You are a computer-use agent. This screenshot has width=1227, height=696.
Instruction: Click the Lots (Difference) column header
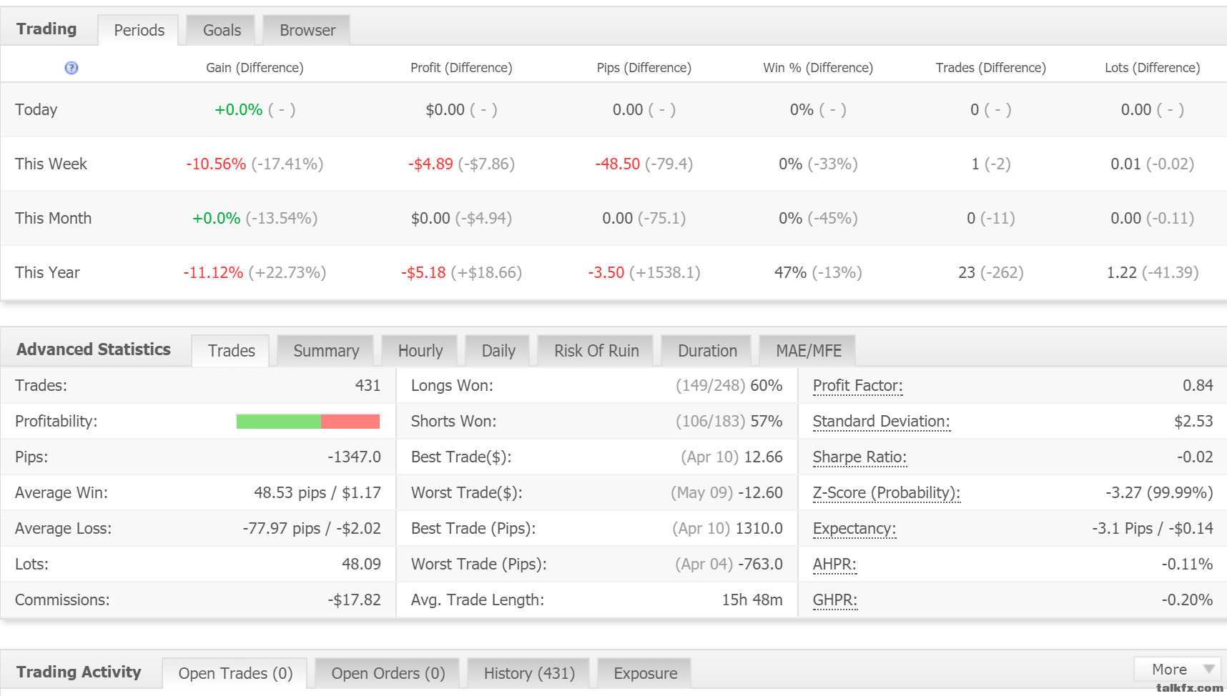(x=1152, y=68)
